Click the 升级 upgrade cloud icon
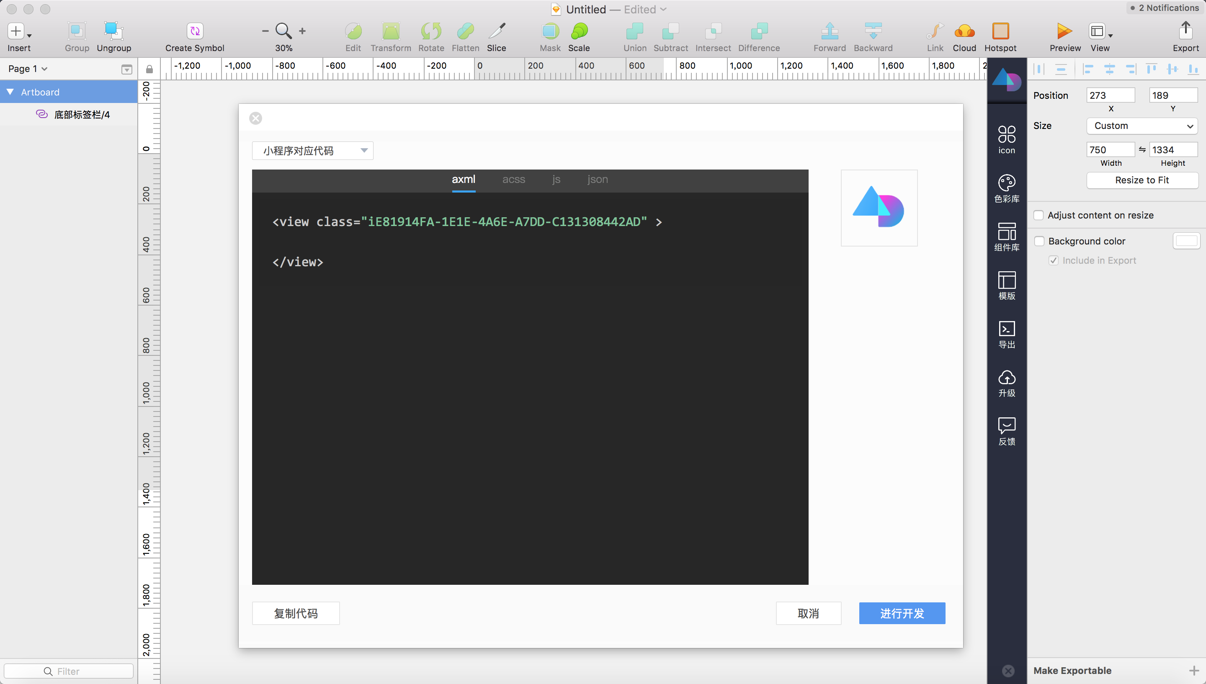Image resolution: width=1206 pixels, height=684 pixels. click(1006, 383)
